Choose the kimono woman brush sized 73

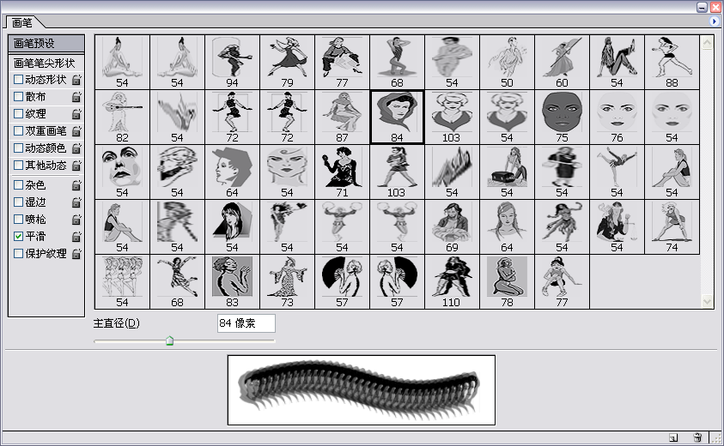[287, 282]
